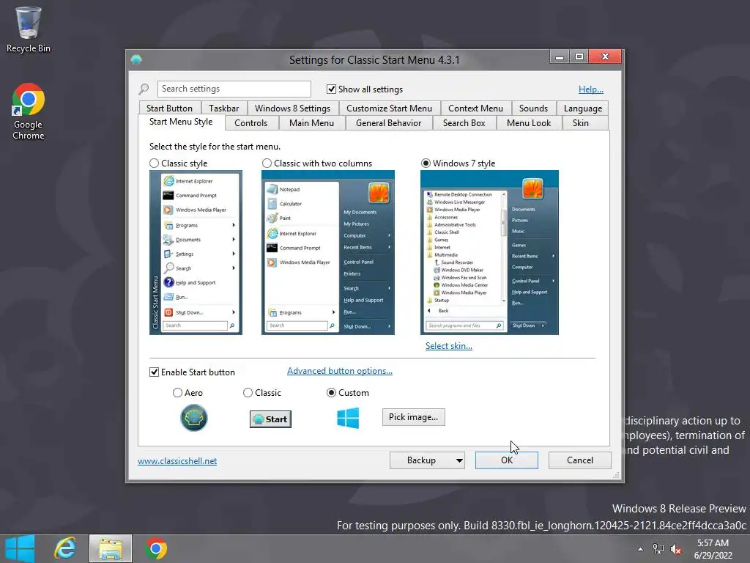Select the Start Menu Style tab
Viewport: 750px width, 563px height.
tap(181, 122)
